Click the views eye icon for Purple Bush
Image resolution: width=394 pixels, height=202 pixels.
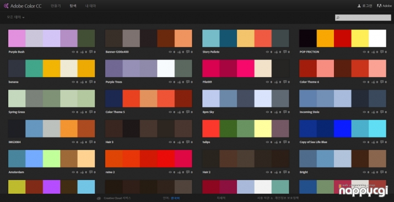pyautogui.click(x=73, y=52)
